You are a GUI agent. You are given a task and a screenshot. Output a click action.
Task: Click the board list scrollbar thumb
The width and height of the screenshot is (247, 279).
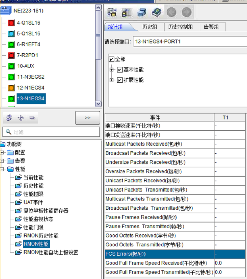(98, 35)
